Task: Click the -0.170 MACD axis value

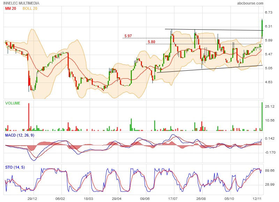Action: tap(270, 153)
